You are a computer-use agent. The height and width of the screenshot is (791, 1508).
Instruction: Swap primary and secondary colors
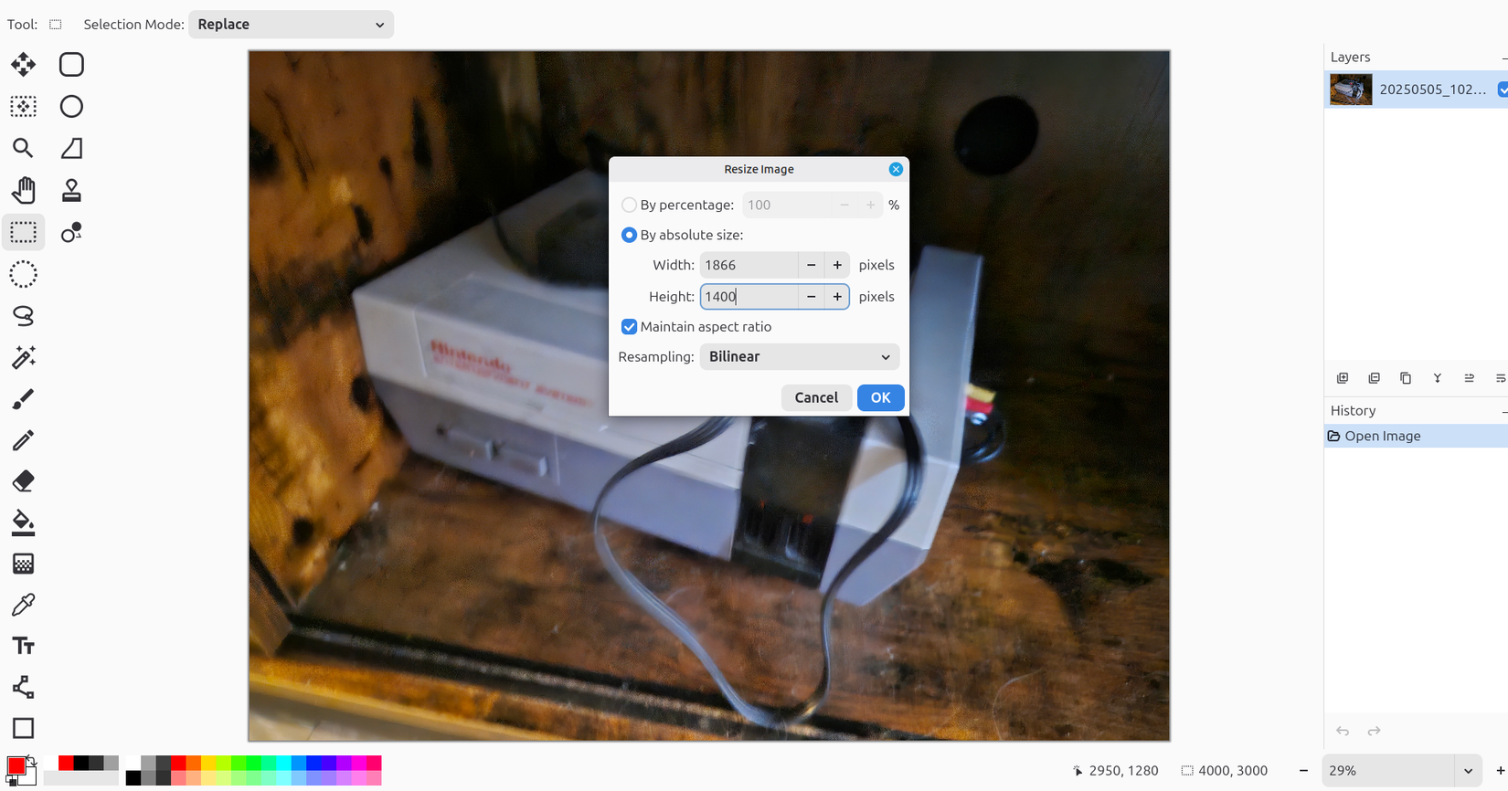tap(31, 760)
